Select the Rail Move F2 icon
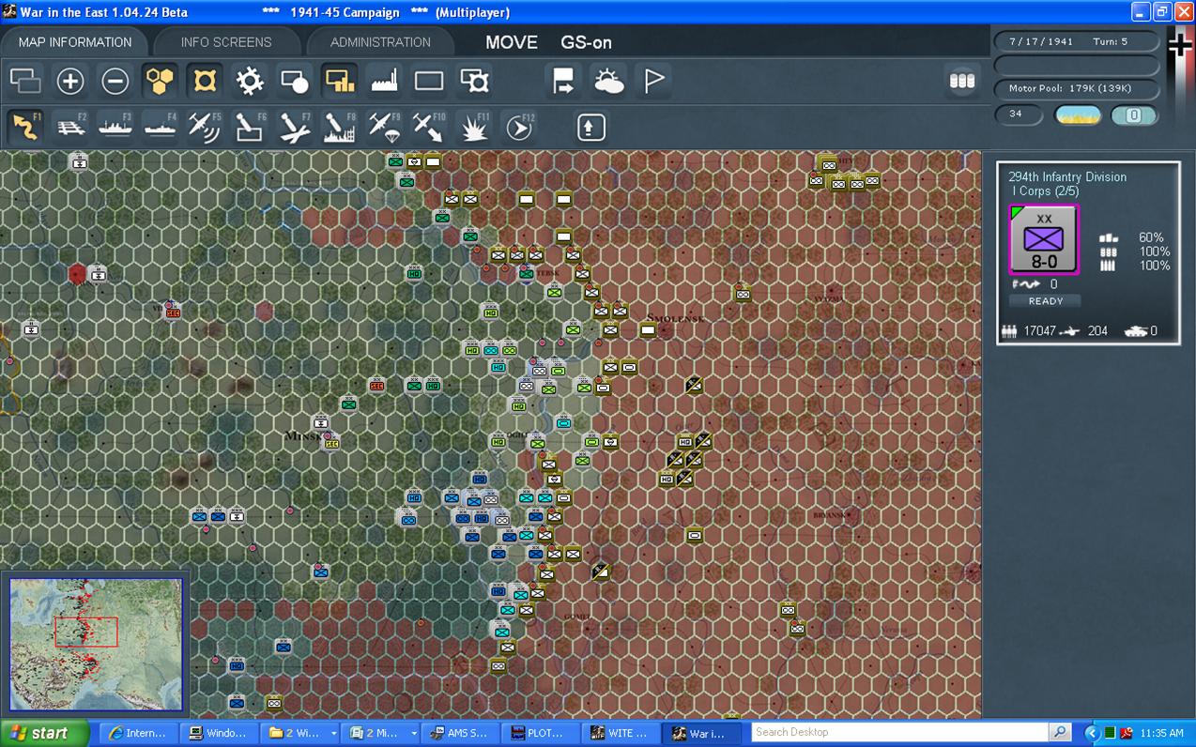 click(x=70, y=127)
